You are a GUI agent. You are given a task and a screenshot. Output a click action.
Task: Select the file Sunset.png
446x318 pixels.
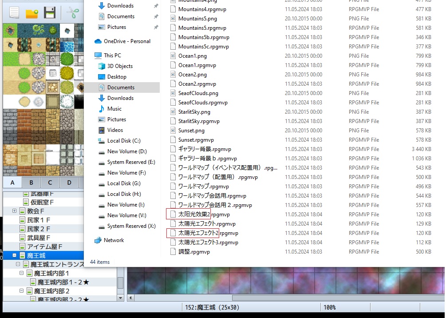pos(191,131)
